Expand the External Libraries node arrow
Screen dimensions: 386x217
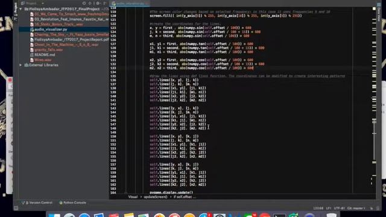pos(21,65)
